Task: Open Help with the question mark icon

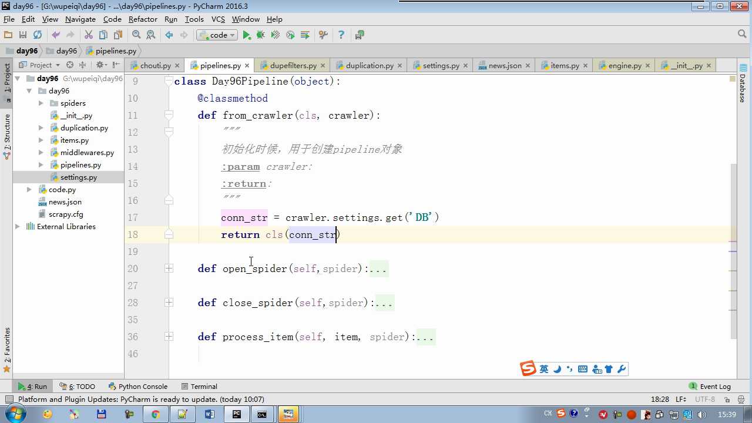Action: tap(341, 35)
